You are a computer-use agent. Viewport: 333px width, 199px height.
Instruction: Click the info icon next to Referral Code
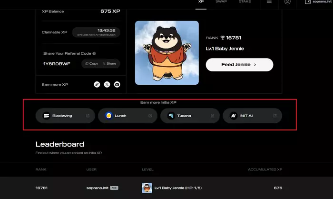[x=94, y=54]
